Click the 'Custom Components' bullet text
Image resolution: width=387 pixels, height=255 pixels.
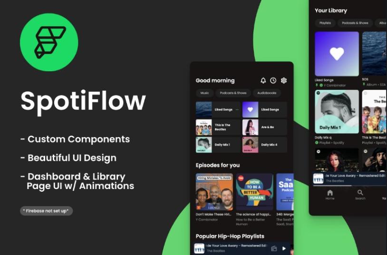pos(78,139)
